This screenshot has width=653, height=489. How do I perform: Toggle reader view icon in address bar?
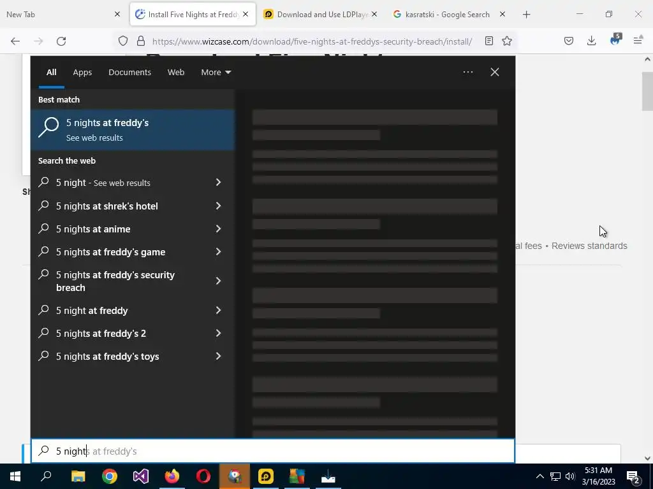(x=489, y=41)
